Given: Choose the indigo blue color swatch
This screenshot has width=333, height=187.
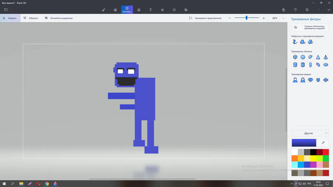Looking at the screenshot, I should tap(307, 164).
